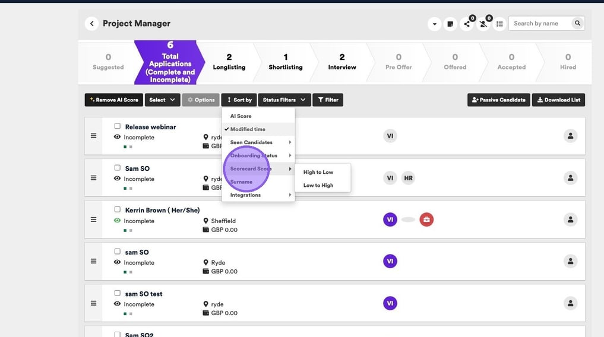Image resolution: width=604 pixels, height=337 pixels.
Task: Select AI Score in sort menu
Action: pos(241,116)
